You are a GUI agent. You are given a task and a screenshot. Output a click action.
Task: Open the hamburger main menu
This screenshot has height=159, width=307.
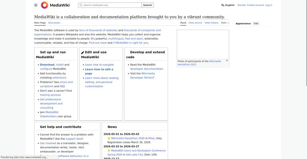pos(36,5)
